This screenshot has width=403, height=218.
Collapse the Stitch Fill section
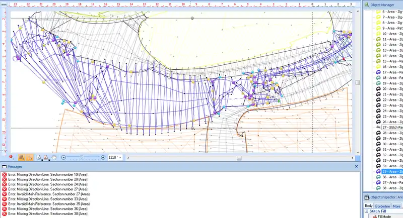[x=366, y=211]
